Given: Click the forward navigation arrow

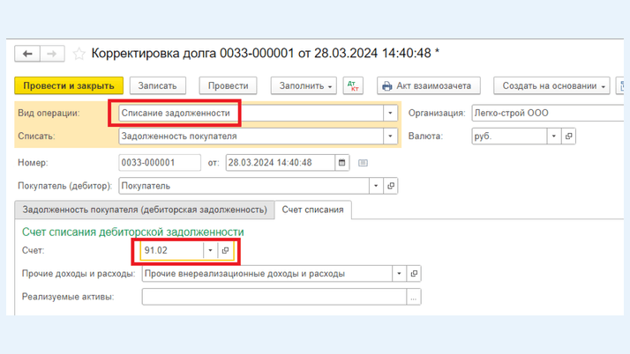Looking at the screenshot, I should pyautogui.click(x=52, y=54).
